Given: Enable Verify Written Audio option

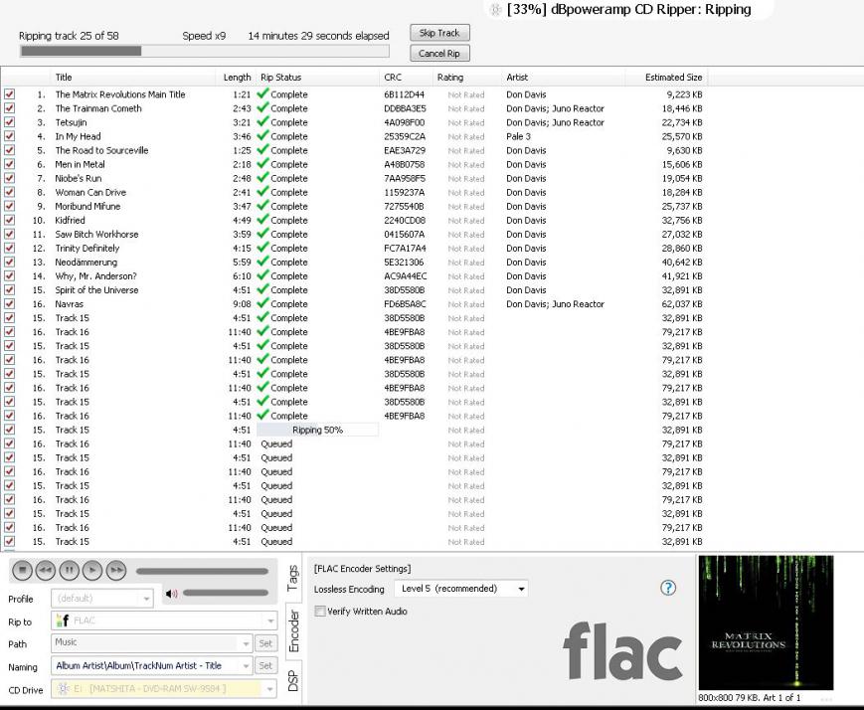Looking at the screenshot, I should pyautogui.click(x=319, y=611).
